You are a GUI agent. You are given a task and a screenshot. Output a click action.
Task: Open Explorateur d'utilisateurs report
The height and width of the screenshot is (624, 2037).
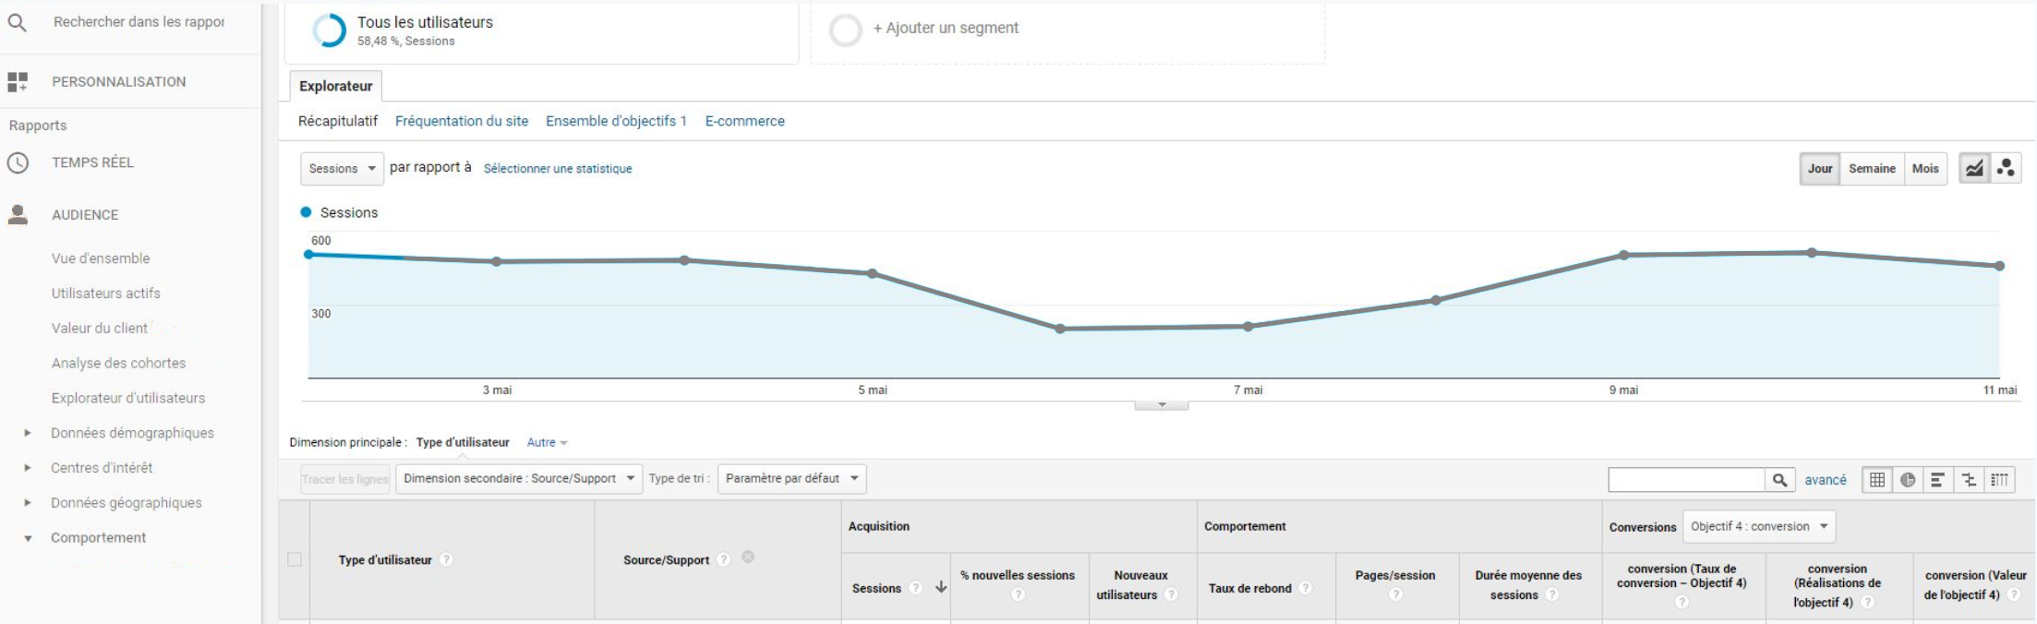(x=128, y=398)
